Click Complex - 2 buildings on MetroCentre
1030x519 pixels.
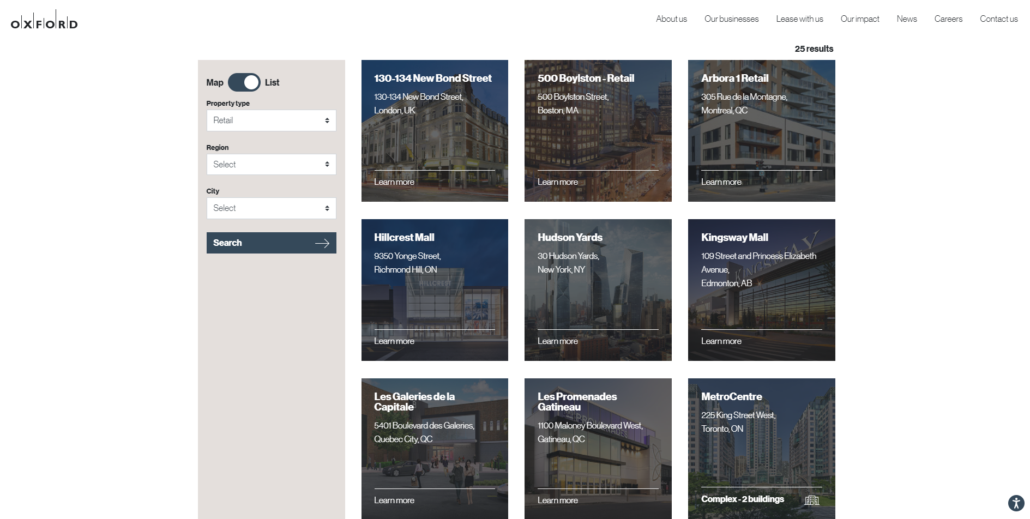(743, 499)
